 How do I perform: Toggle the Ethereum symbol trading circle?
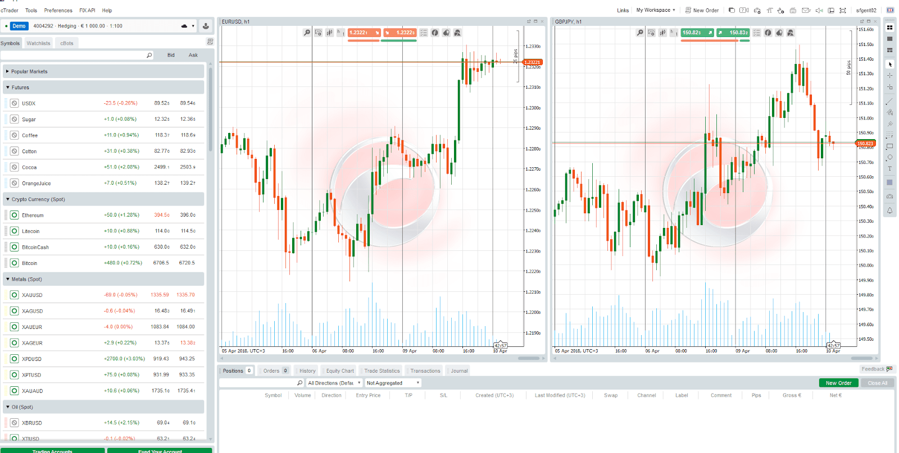[x=15, y=215]
